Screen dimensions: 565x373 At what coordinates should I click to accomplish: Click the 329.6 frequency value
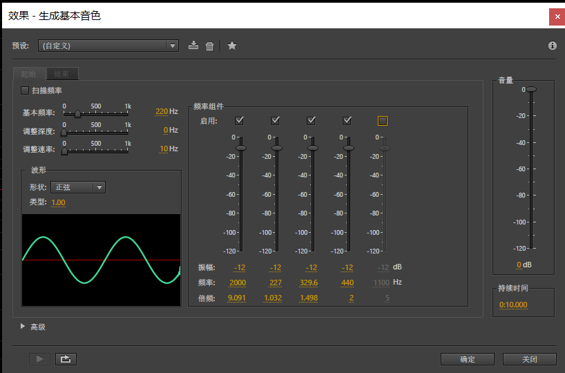click(309, 283)
